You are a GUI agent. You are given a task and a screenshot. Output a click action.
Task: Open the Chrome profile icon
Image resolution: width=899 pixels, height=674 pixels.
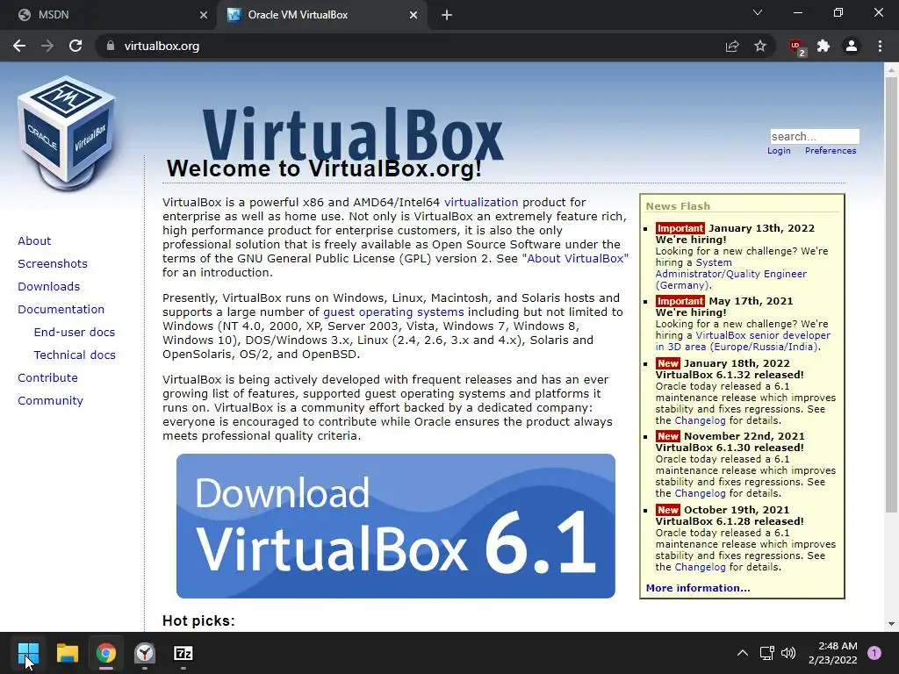click(852, 46)
